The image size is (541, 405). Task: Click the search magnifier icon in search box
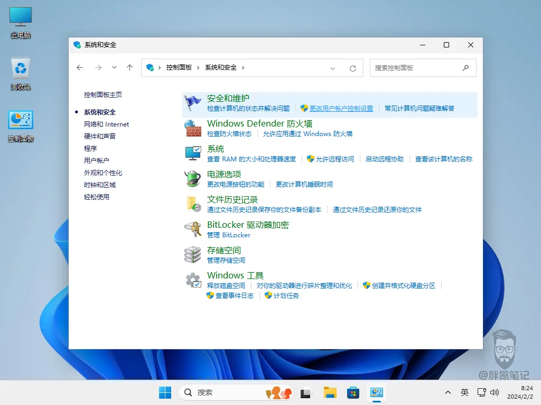pos(465,68)
